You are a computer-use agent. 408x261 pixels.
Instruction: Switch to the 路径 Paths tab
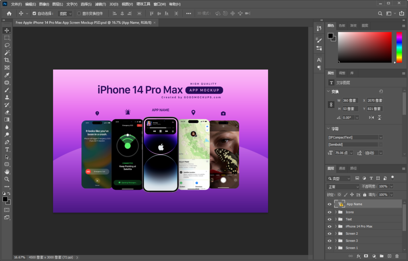[353, 168]
